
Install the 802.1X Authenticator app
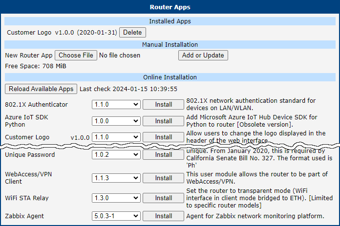click(163, 104)
